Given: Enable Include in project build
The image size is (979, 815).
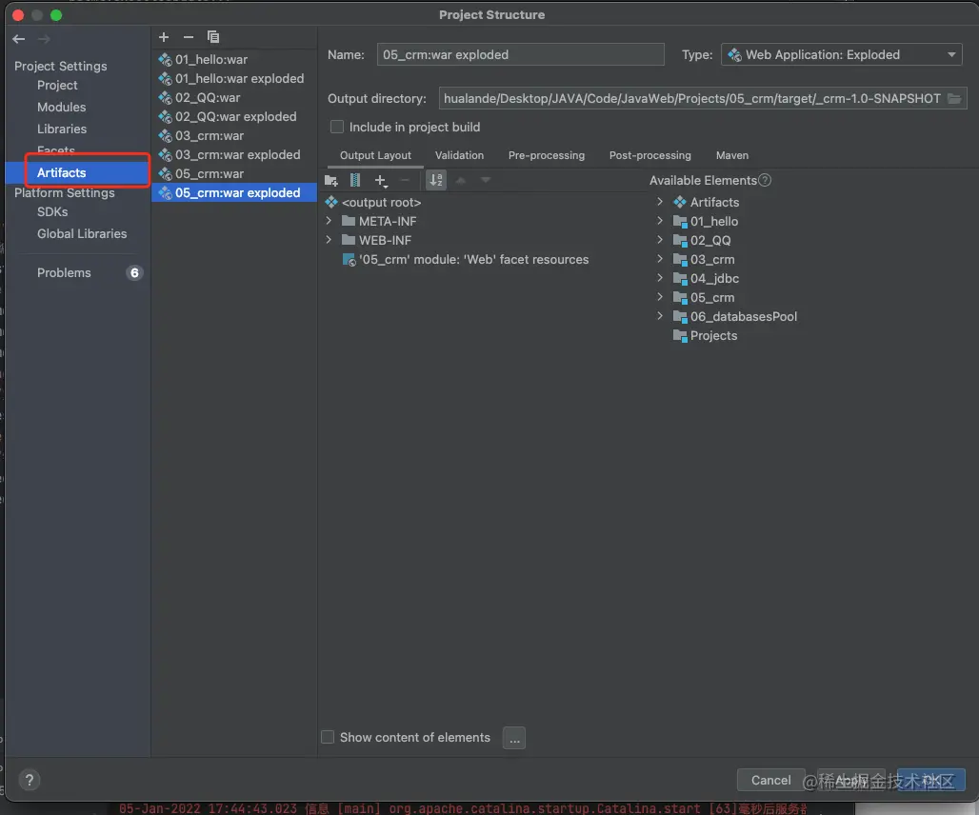Looking at the screenshot, I should coord(337,127).
